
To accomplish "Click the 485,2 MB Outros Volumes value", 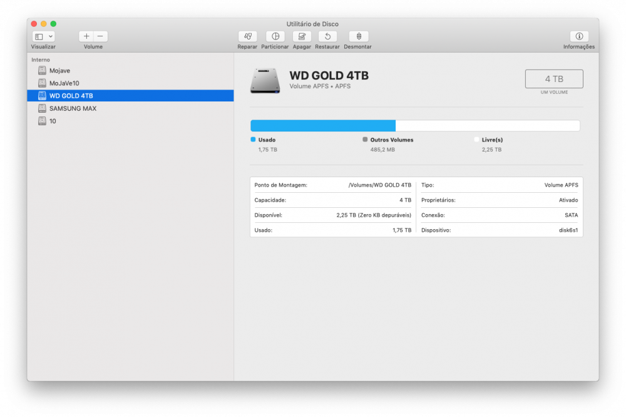I will 382,150.
